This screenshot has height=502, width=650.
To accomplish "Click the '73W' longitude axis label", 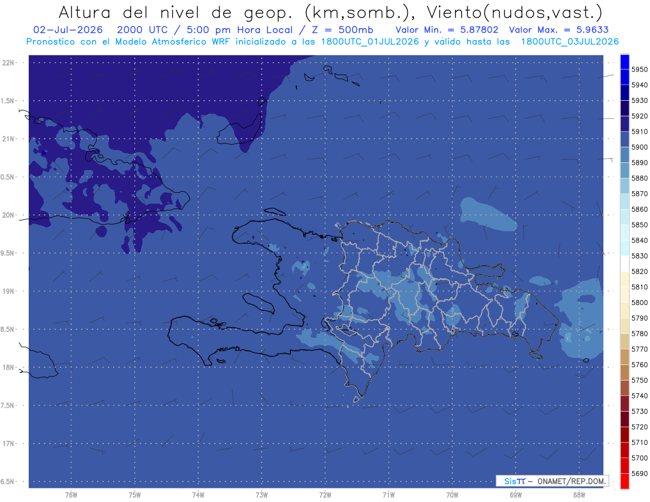I will pos(262,495).
